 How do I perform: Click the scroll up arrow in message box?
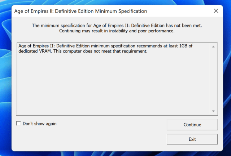pyautogui.click(x=213, y=47)
